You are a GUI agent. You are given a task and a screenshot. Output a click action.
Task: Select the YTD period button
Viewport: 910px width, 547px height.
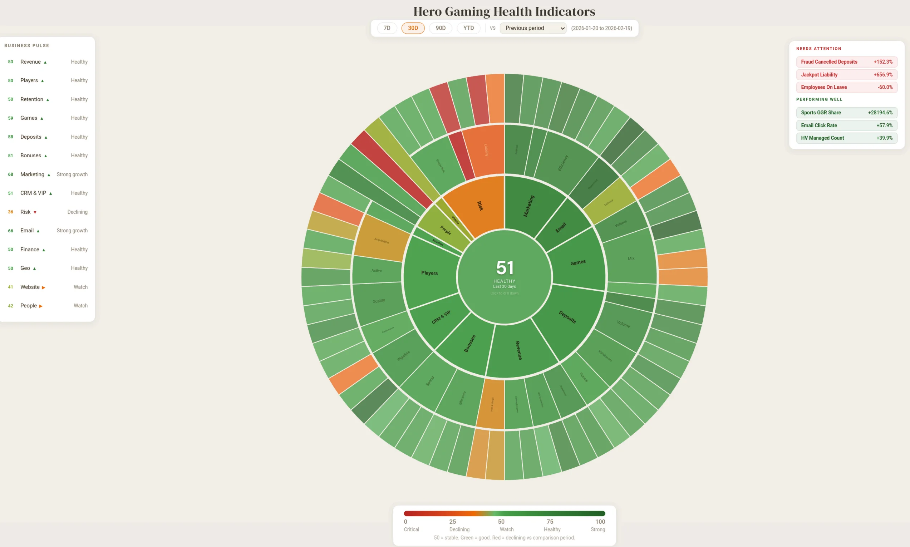coord(468,28)
